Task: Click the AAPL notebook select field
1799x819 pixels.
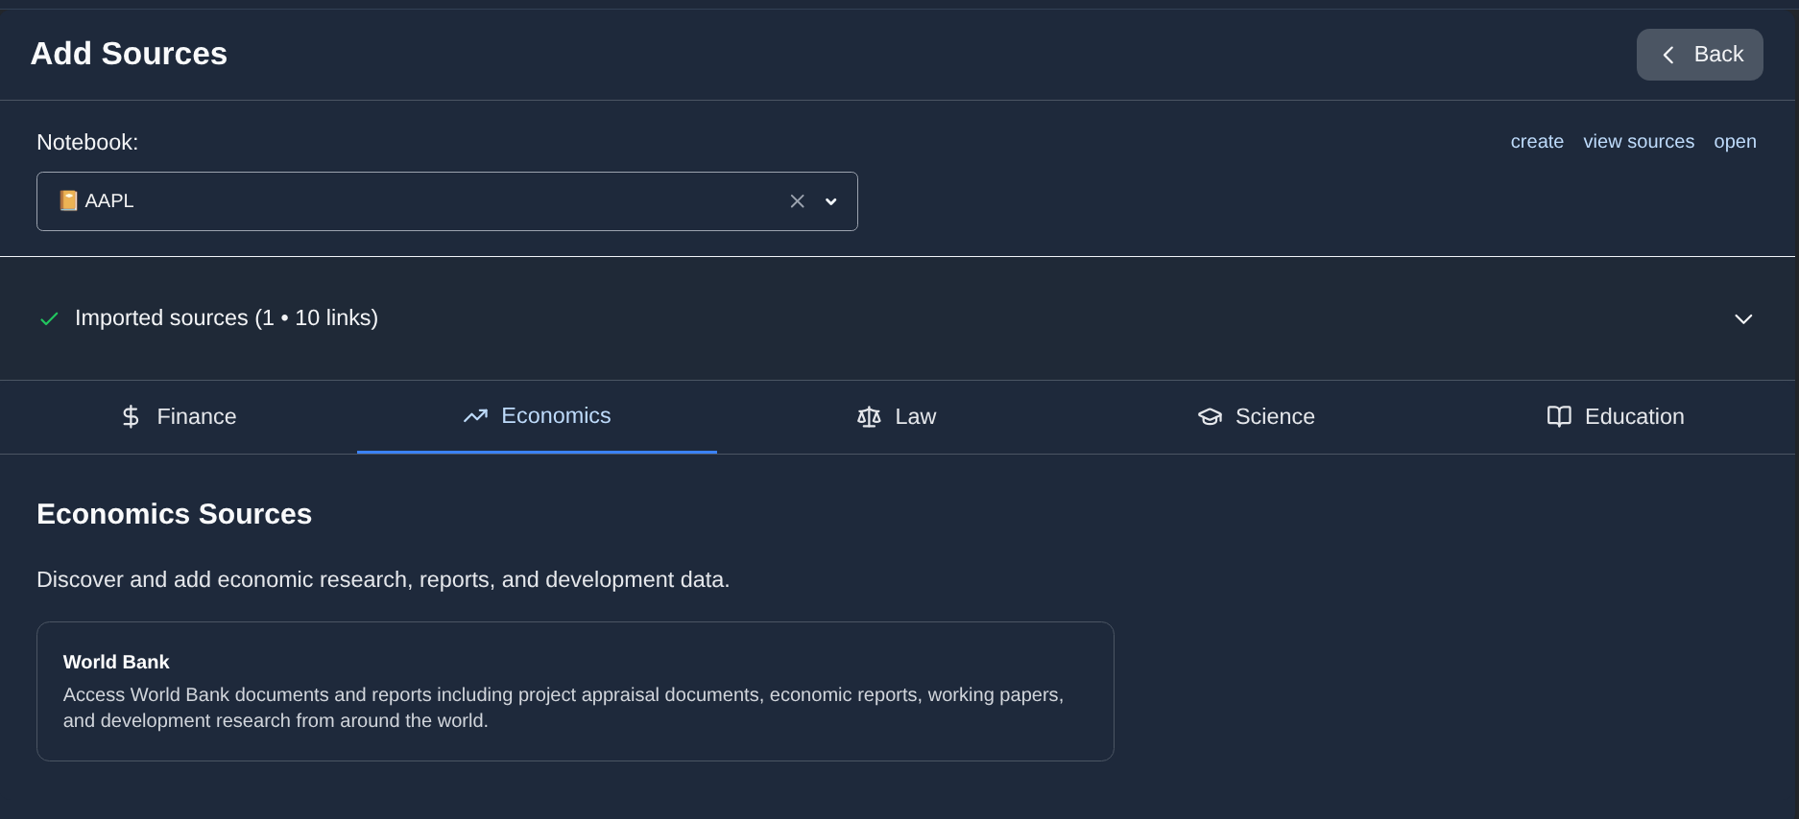Action: point(446,201)
